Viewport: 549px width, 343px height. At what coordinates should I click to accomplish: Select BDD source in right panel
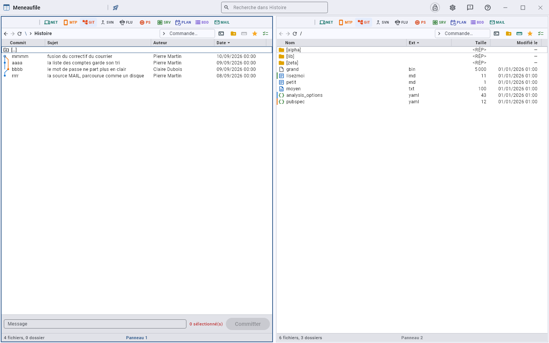click(477, 22)
